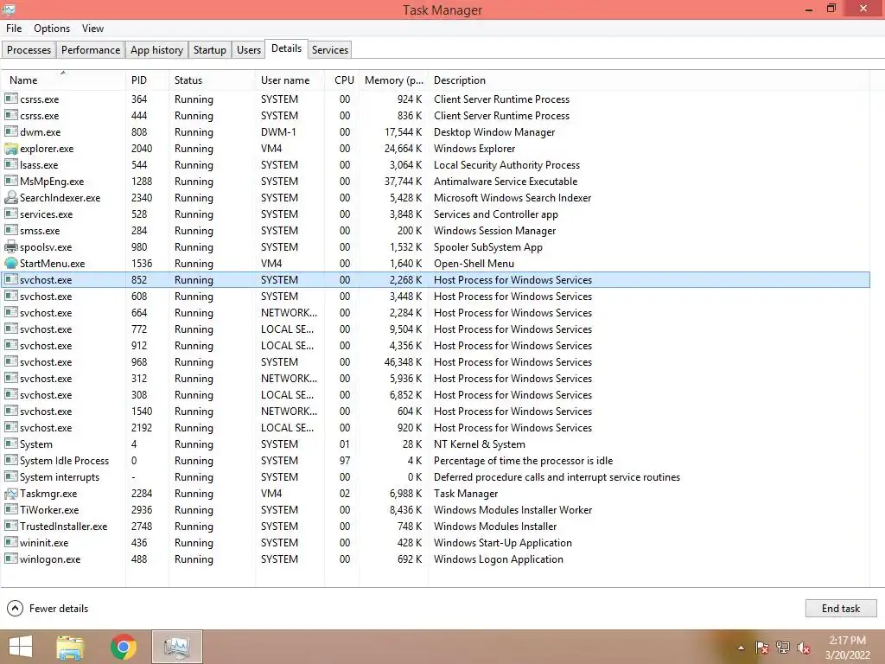The width and height of the screenshot is (885, 664).
Task: Click the End task button
Action: pyautogui.click(x=841, y=608)
